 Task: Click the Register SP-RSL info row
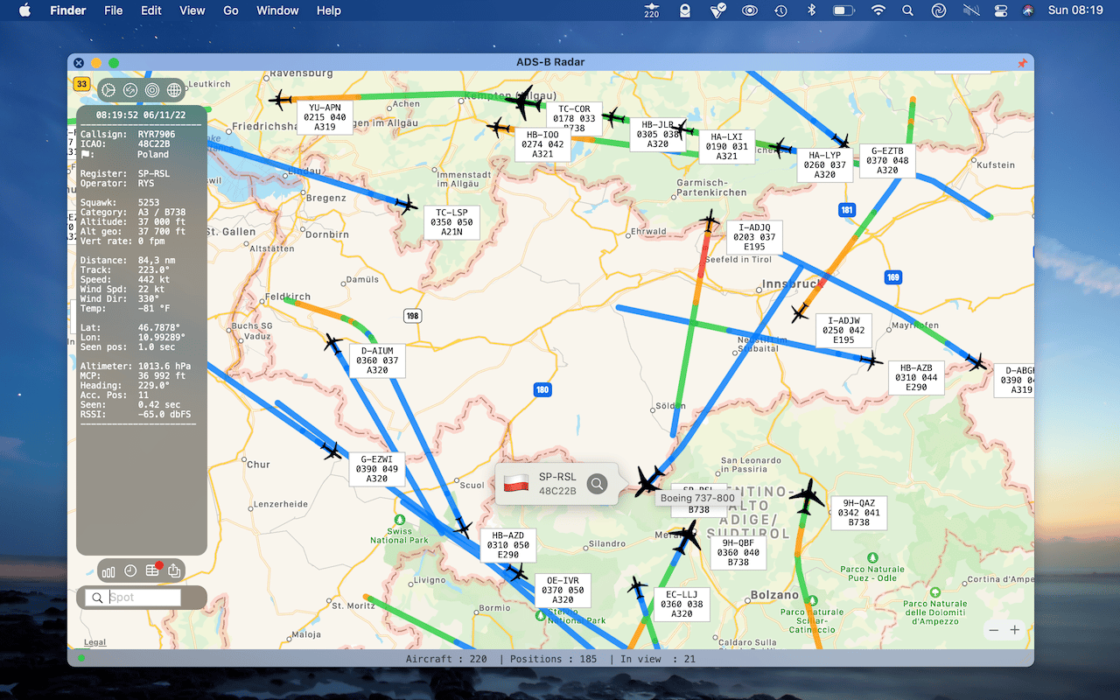[125, 173]
